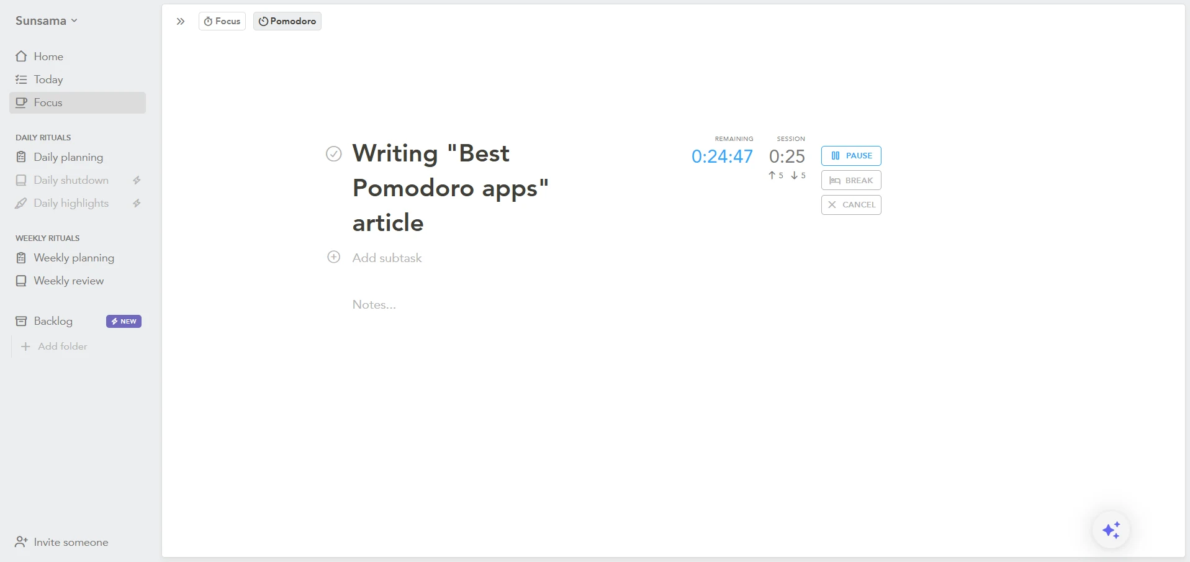Click the Focus coffee cup icon

pos(21,102)
